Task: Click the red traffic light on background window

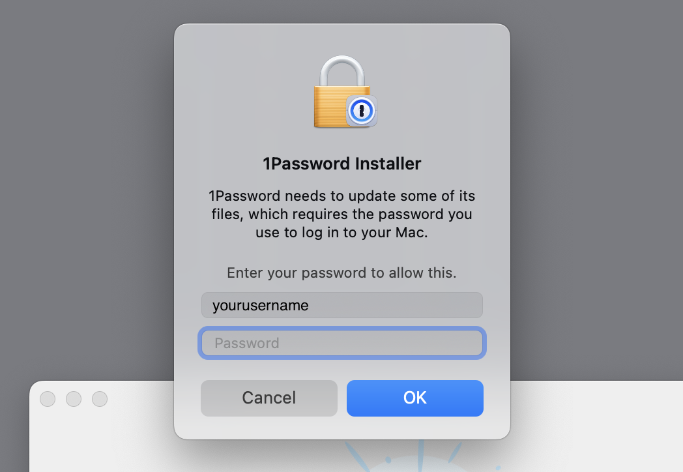Action: (47, 398)
